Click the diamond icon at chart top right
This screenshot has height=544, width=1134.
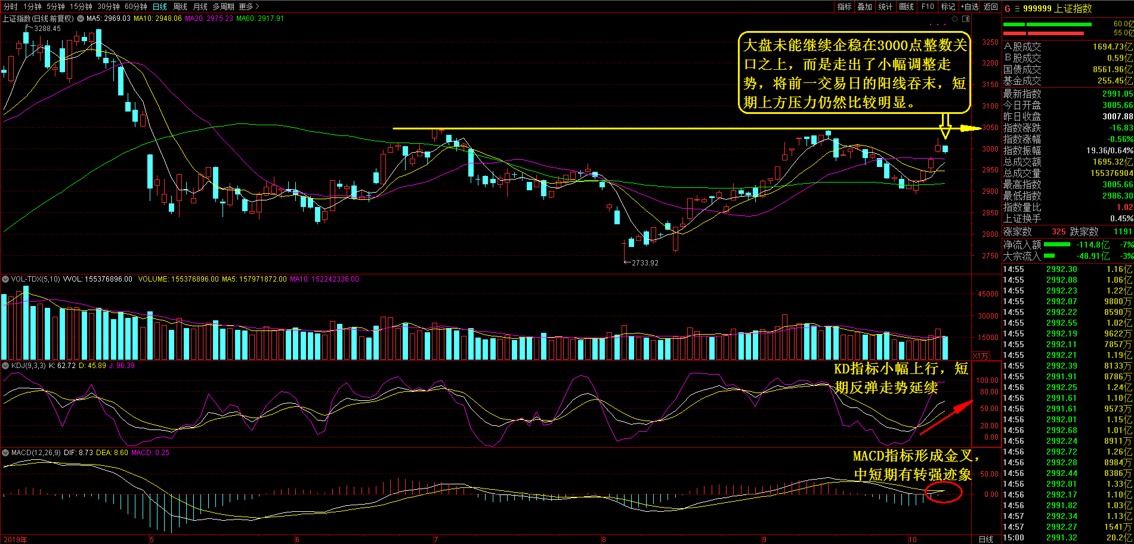tap(956, 18)
